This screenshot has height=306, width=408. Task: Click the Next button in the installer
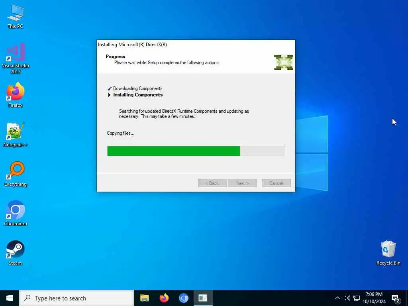pos(243,183)
